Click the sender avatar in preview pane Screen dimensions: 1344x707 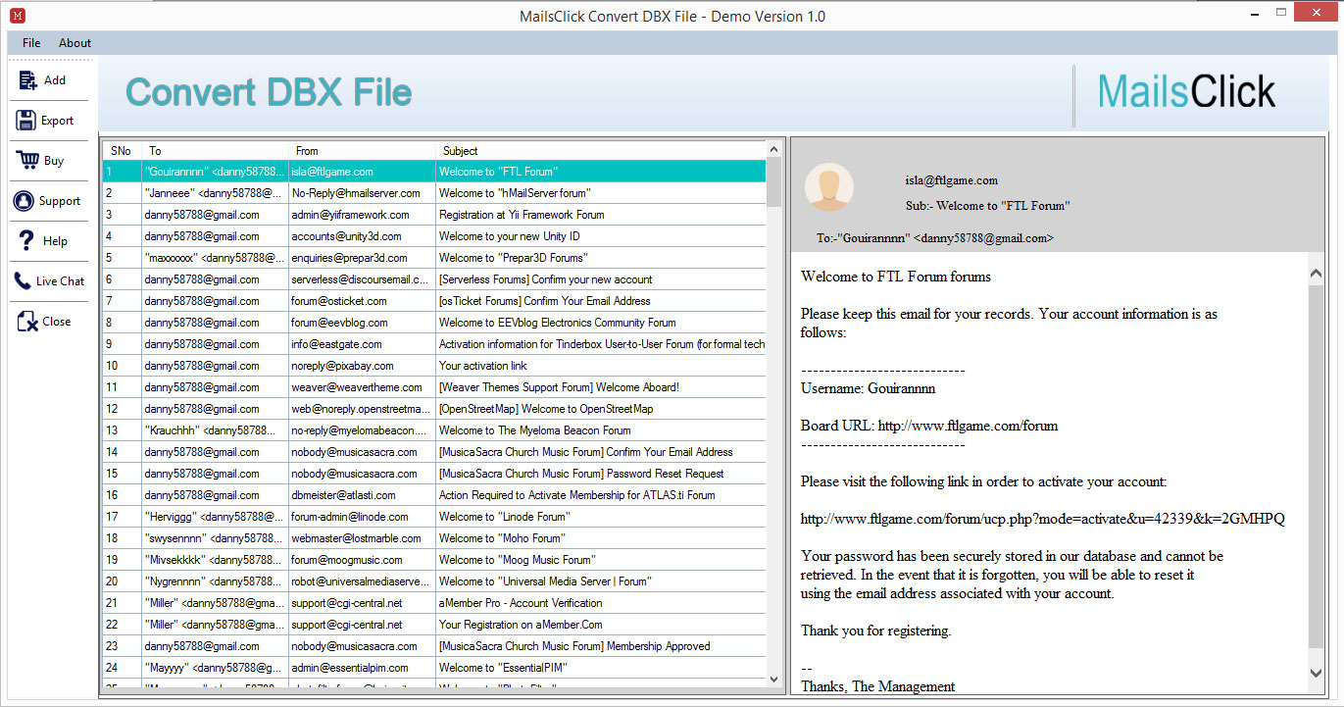(x=829, y=186)
